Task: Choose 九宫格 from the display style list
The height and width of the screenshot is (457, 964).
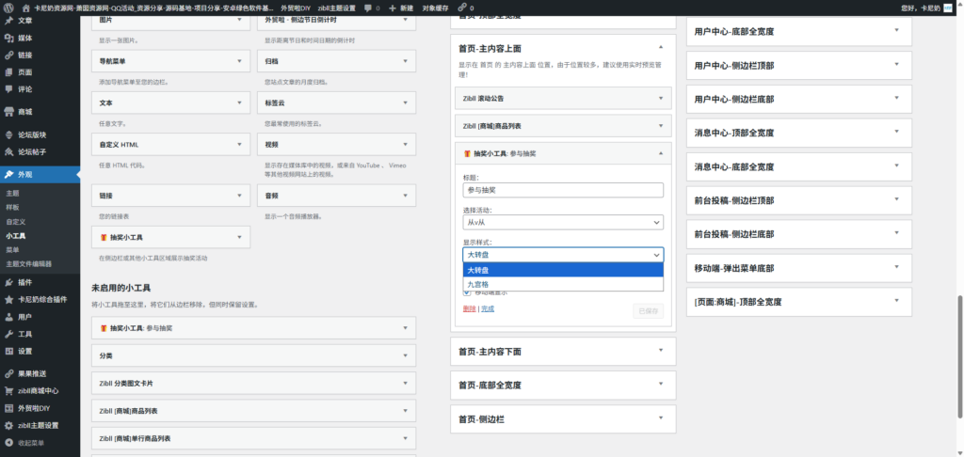Action: point(478,283)
